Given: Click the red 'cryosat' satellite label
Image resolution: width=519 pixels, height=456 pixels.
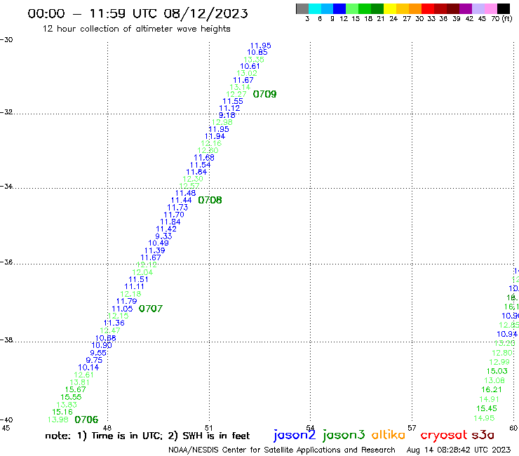Looking at the screenshot, I should pos(444,435).
